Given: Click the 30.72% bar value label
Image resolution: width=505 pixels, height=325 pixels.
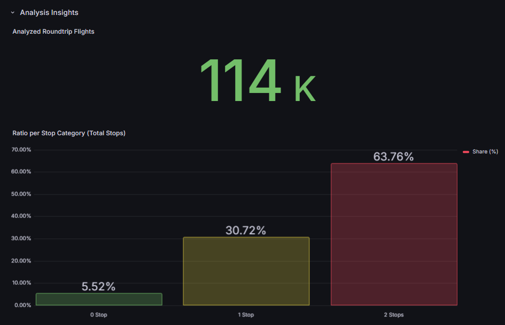Looking at the screenshot, I should (246, 230).
